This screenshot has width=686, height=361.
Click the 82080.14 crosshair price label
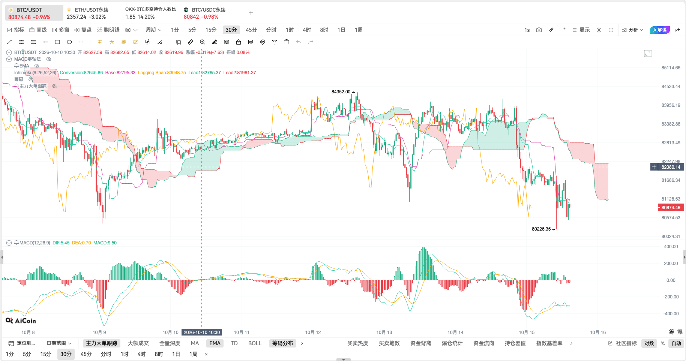pos(671,167)
